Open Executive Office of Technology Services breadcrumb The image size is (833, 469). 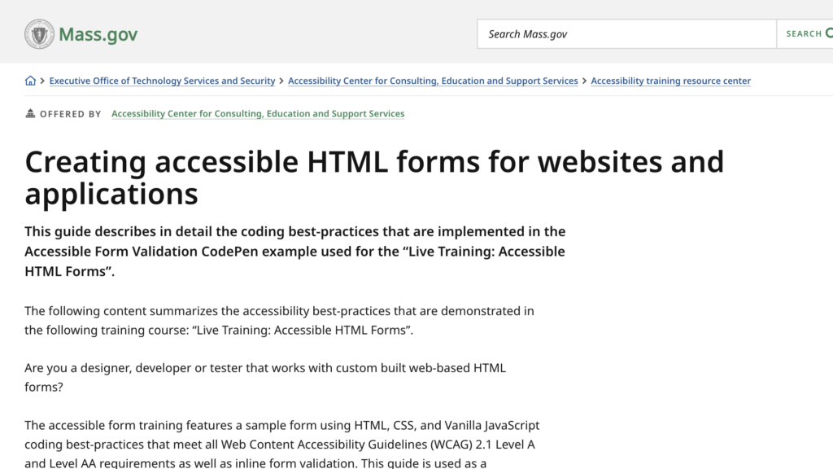[x=162, y=81]
